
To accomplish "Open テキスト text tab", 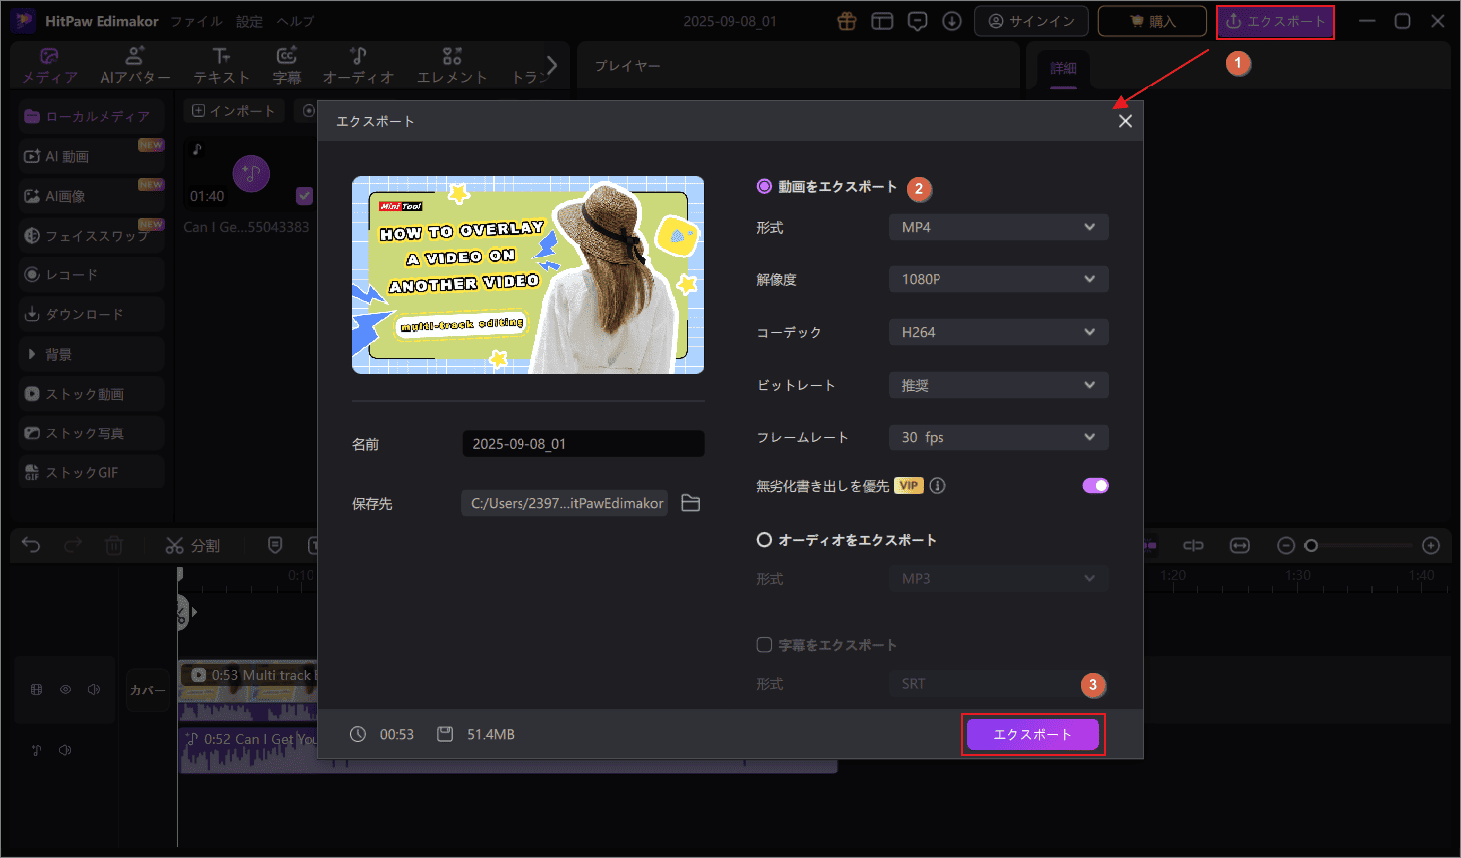I will [221, 65].
